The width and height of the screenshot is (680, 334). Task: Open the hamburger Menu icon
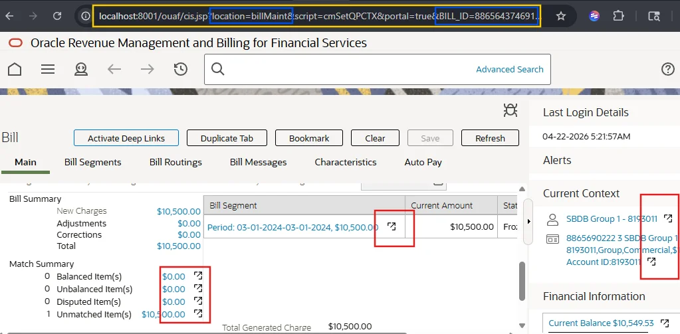[48, 69]
